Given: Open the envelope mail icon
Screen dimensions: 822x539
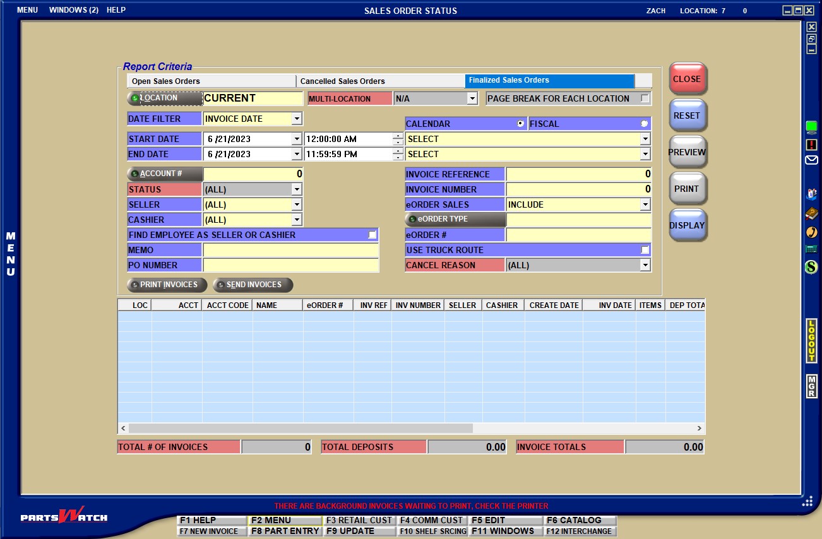Looking at the screenshot, I should pyautogui.click(x=811, y=160).
